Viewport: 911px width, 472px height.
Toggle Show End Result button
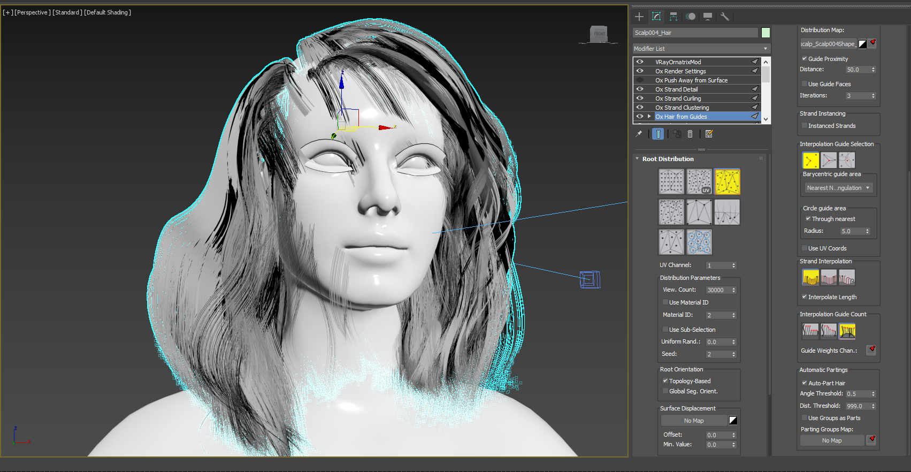pos(658,134)
